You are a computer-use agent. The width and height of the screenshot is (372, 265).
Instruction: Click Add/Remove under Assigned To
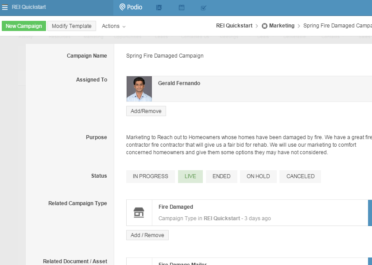[x=146, y=111]
